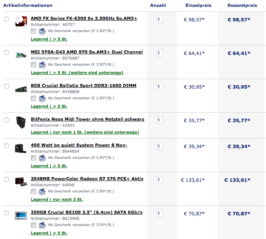The height and width of the screenshot is (239, 266).
Task: Select the 250GB Crucial BX100 row checkbox
Action: click(6, 213)
